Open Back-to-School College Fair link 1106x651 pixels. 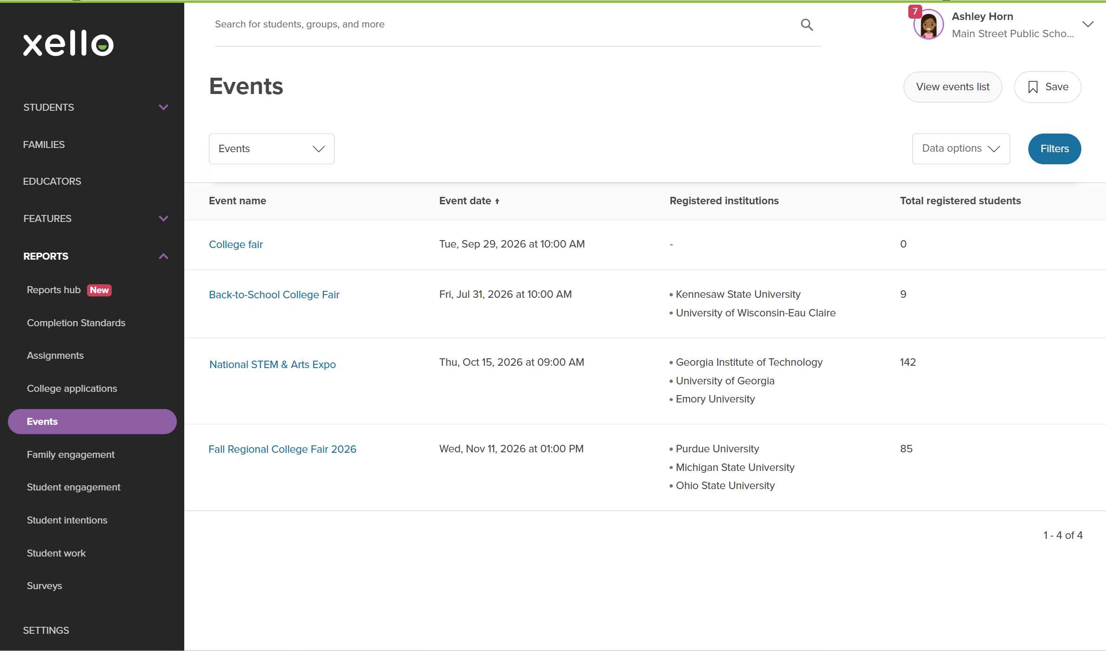coord(274,295)
